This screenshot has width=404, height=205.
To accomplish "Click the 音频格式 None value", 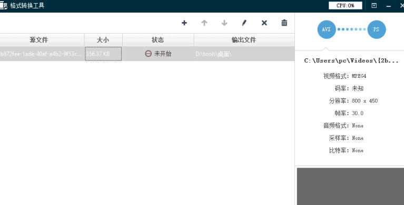I will [358, 126].
